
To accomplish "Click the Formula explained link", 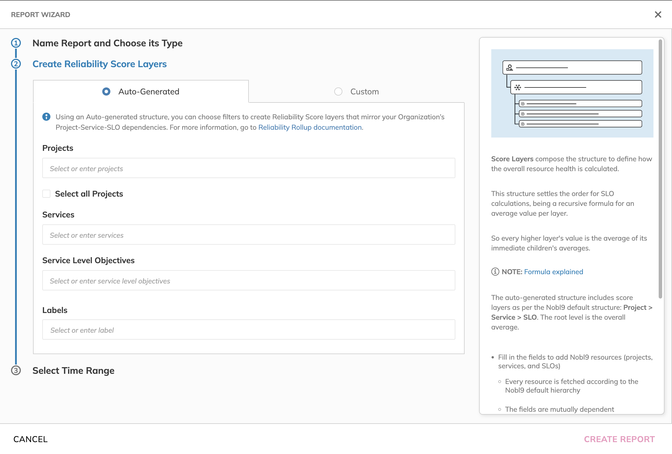I will click(x=554, y=271).
